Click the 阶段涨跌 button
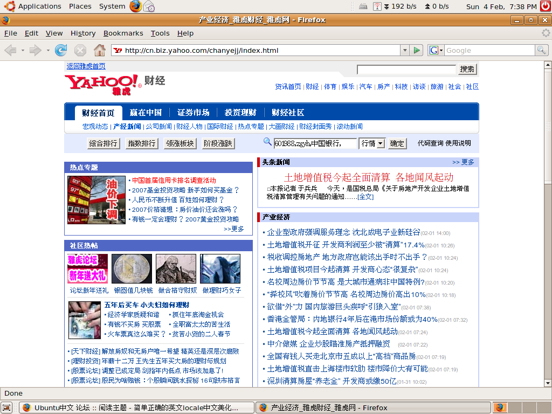Viewport: 552px width, 414px height. pyautogui.click(x=218, y=143)
